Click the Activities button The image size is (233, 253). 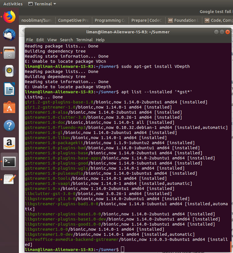pyautogui.click(x=13, y=4)
